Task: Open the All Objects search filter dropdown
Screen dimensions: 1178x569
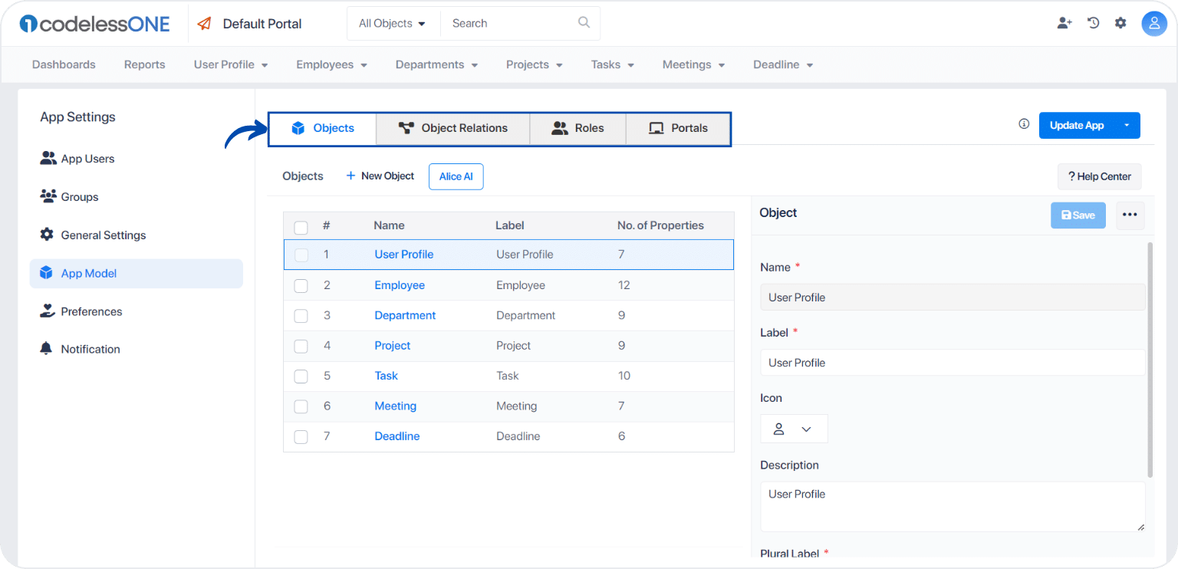Action: (393, 24)
